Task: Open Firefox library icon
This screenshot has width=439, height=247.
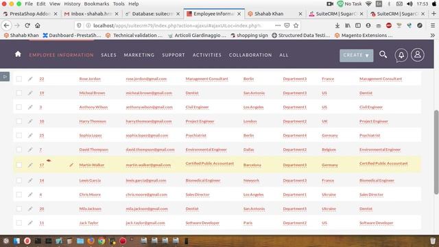Action: (x=348, y=25)
